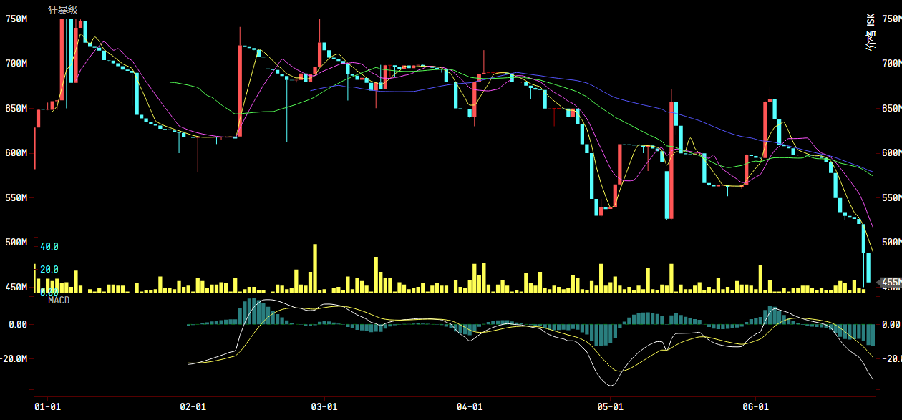This screenshot has height=420, width=902.
Task: Select the MACD indicator label
Action: [59, 301]
